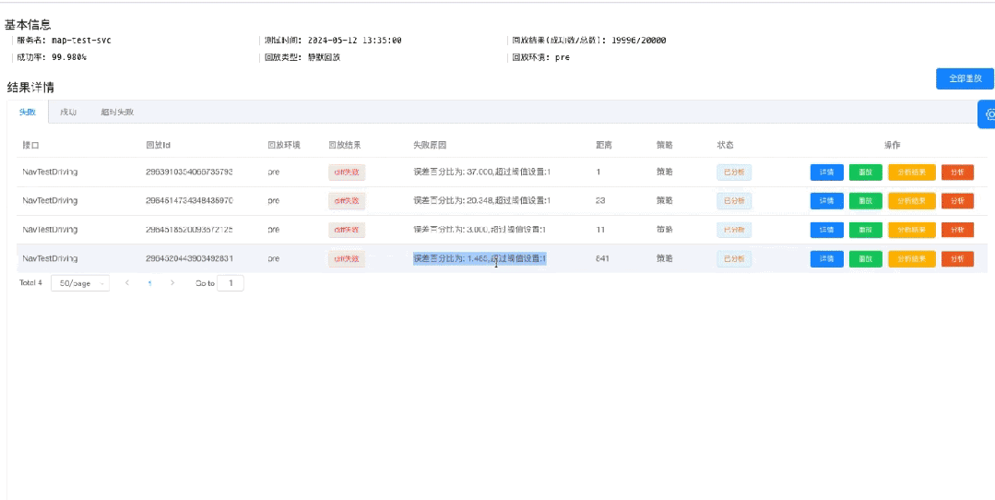The width and height of the screenshot is (995, 500).
Task: Click diff失败 tag in the 1.465 row
Action: coord(347,259)
